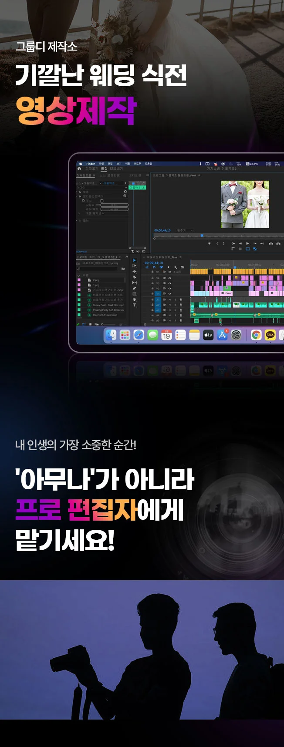This screenshot has height=747, width=284.
Task: Open Calendar showing 19 in the Dock
Action: (x=167, y=335)
